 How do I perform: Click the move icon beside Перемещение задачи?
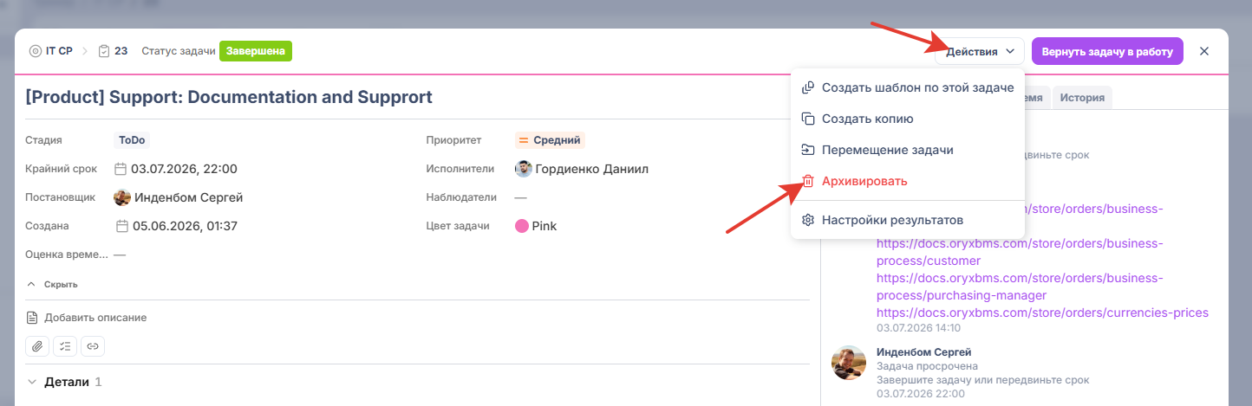808,150
